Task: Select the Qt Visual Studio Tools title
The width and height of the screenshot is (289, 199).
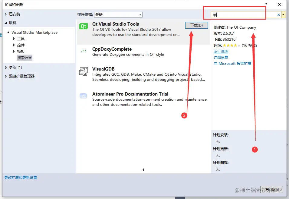Action: [116, 24]
